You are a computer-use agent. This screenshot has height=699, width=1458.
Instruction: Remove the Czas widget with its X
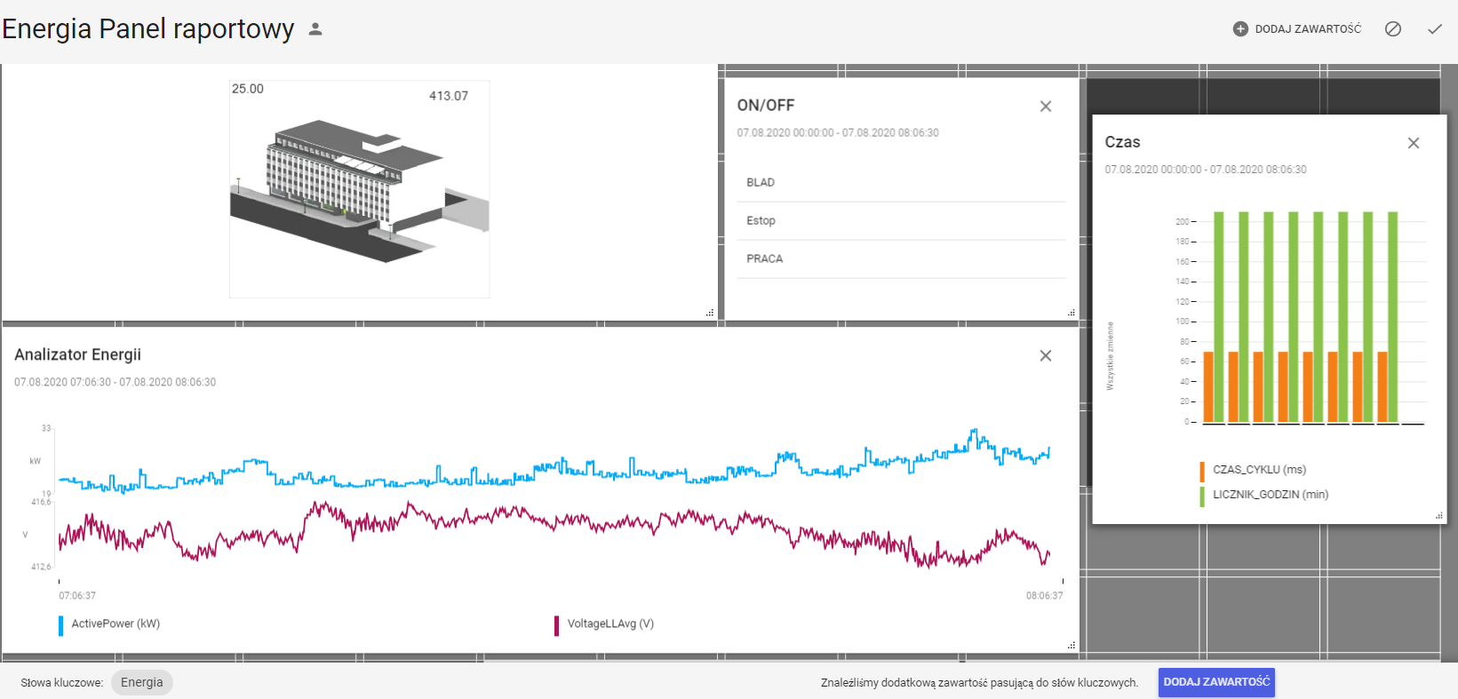(1414, 143)
